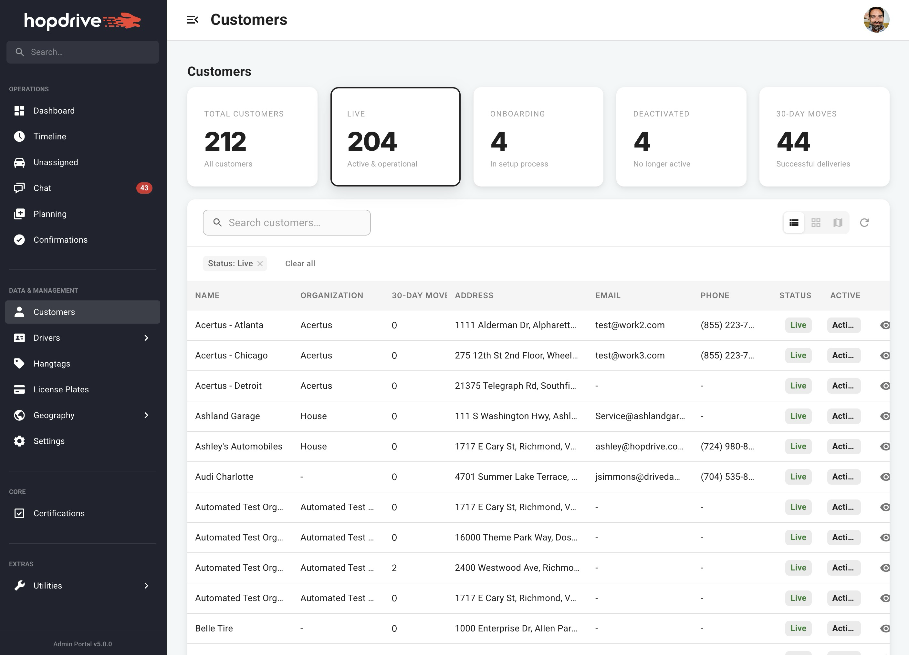Expand the Drivers submenu
Image resolution: width=909 pixels, height=655 pixels.
click(x=146, y=338)
